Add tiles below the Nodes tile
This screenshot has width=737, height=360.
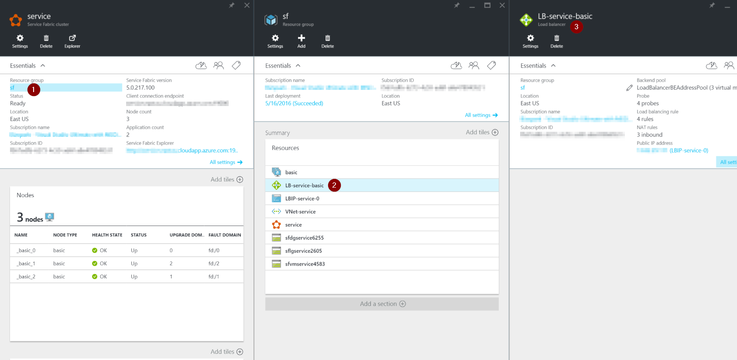(x=227, y=352)
